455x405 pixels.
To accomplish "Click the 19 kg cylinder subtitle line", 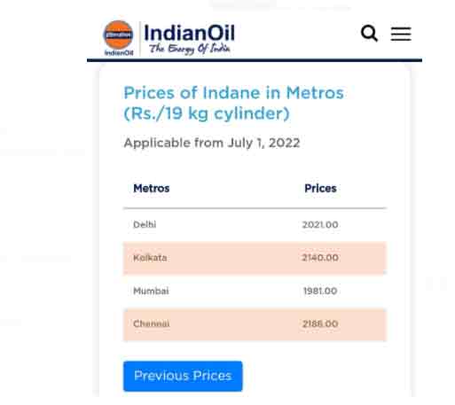I will click(x=207, y=113).
